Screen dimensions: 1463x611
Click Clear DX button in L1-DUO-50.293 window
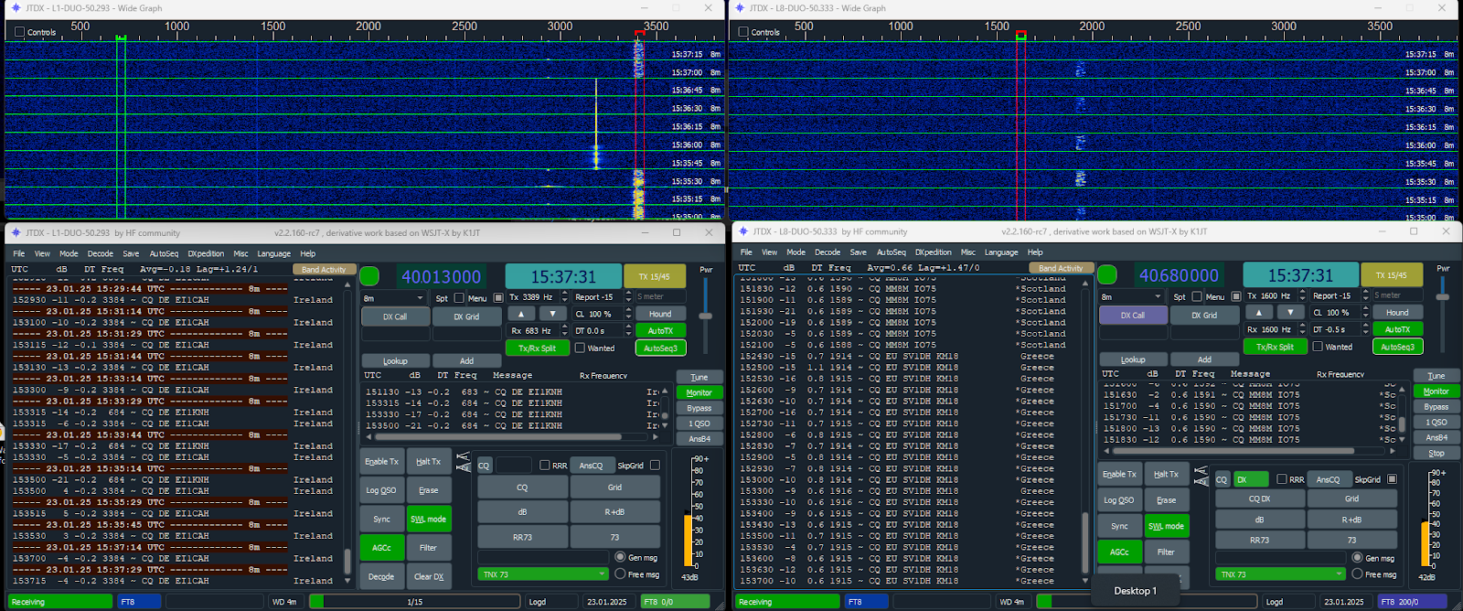pyautogui.click(x=429, y=576)
